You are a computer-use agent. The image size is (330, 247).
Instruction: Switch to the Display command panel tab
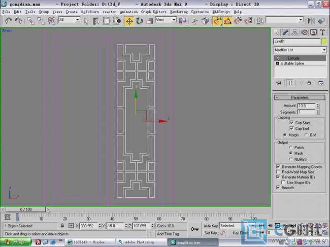pyautogui.click(x=314, y=32)
